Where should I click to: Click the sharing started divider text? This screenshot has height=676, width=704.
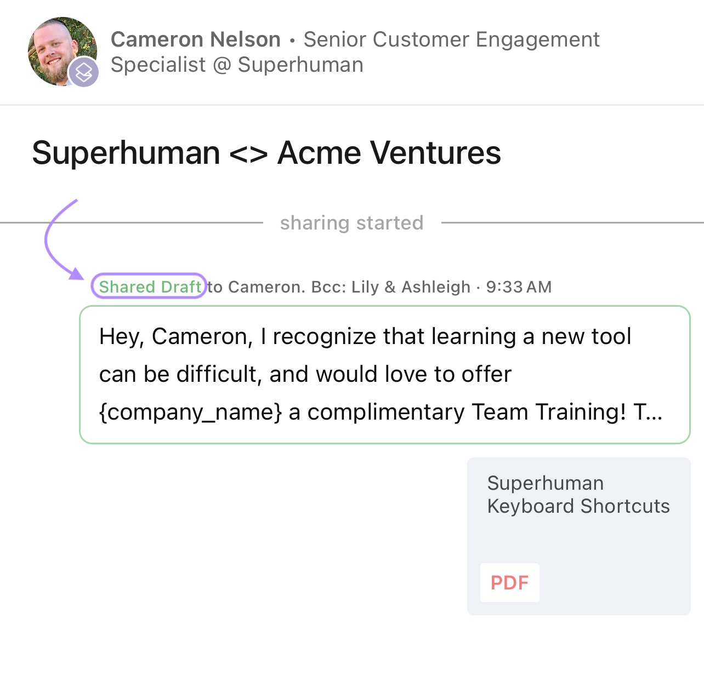(351, 223)
